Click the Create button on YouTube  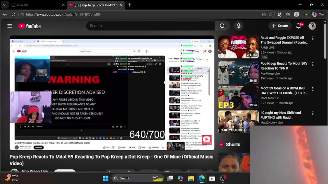tap(280, 26)
